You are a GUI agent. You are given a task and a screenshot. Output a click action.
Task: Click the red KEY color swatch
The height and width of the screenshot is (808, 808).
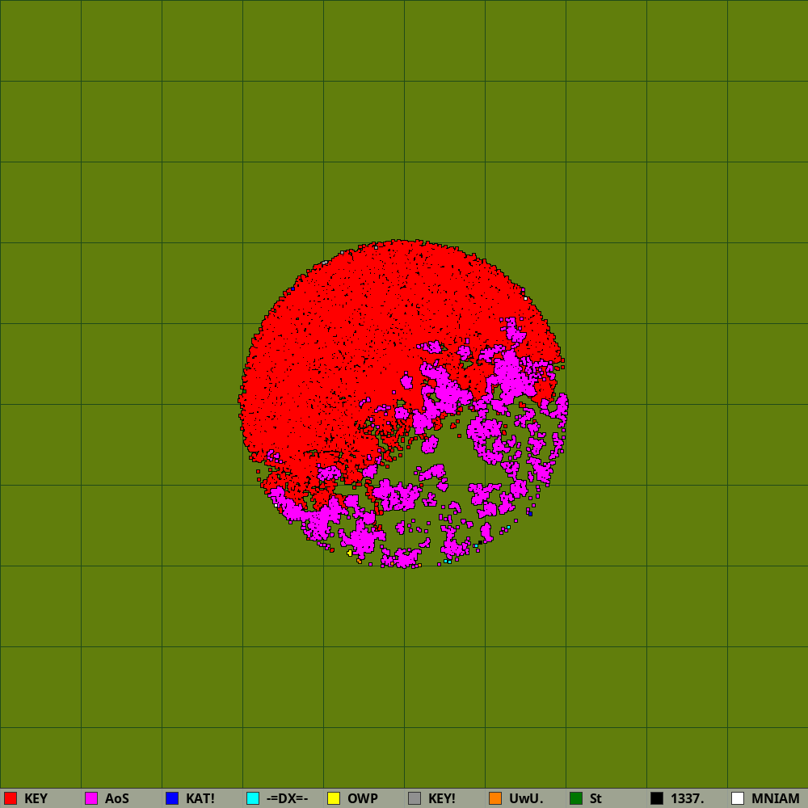click(x=11, y=798)
